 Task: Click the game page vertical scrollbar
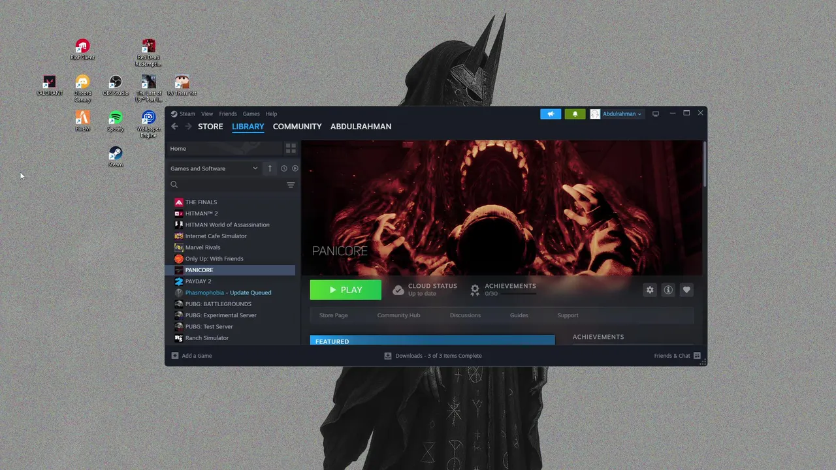point(704,163)
